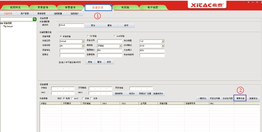
Task: Click the 批量添加 button
Action: pyautogui.click(x=254, y=98)
